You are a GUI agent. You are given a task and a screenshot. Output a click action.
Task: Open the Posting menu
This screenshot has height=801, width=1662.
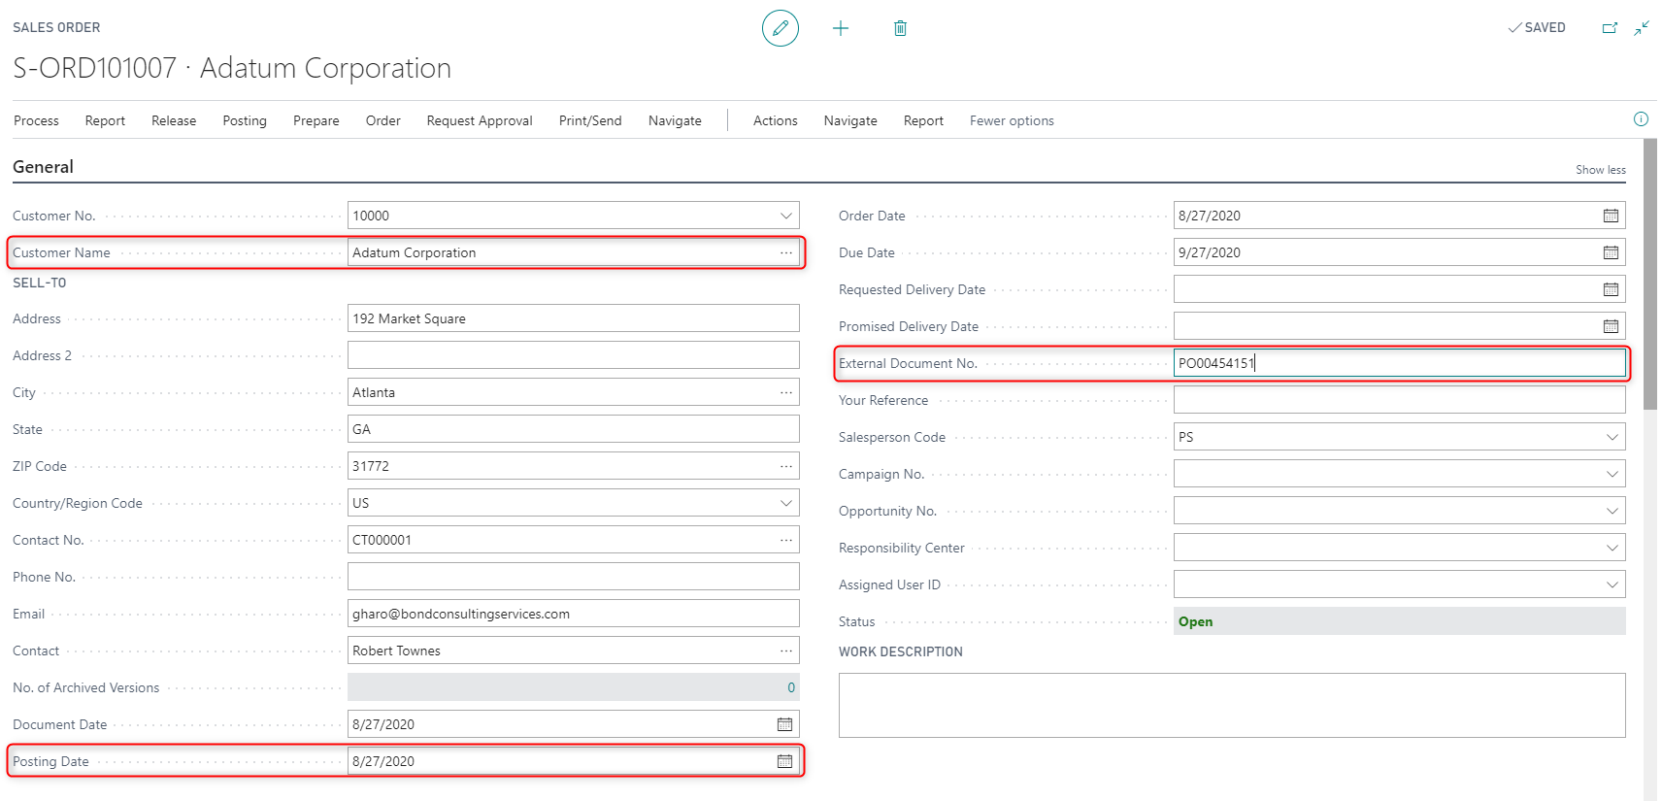tap(245, 120)
